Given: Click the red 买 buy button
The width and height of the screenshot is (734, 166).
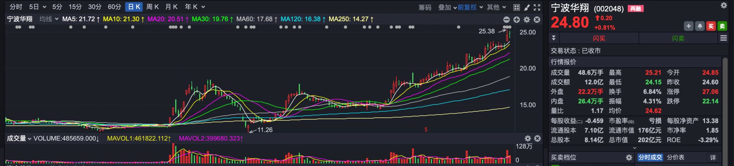Looking at the screenshot, I should pyautogui.click(x=711, y=26).
